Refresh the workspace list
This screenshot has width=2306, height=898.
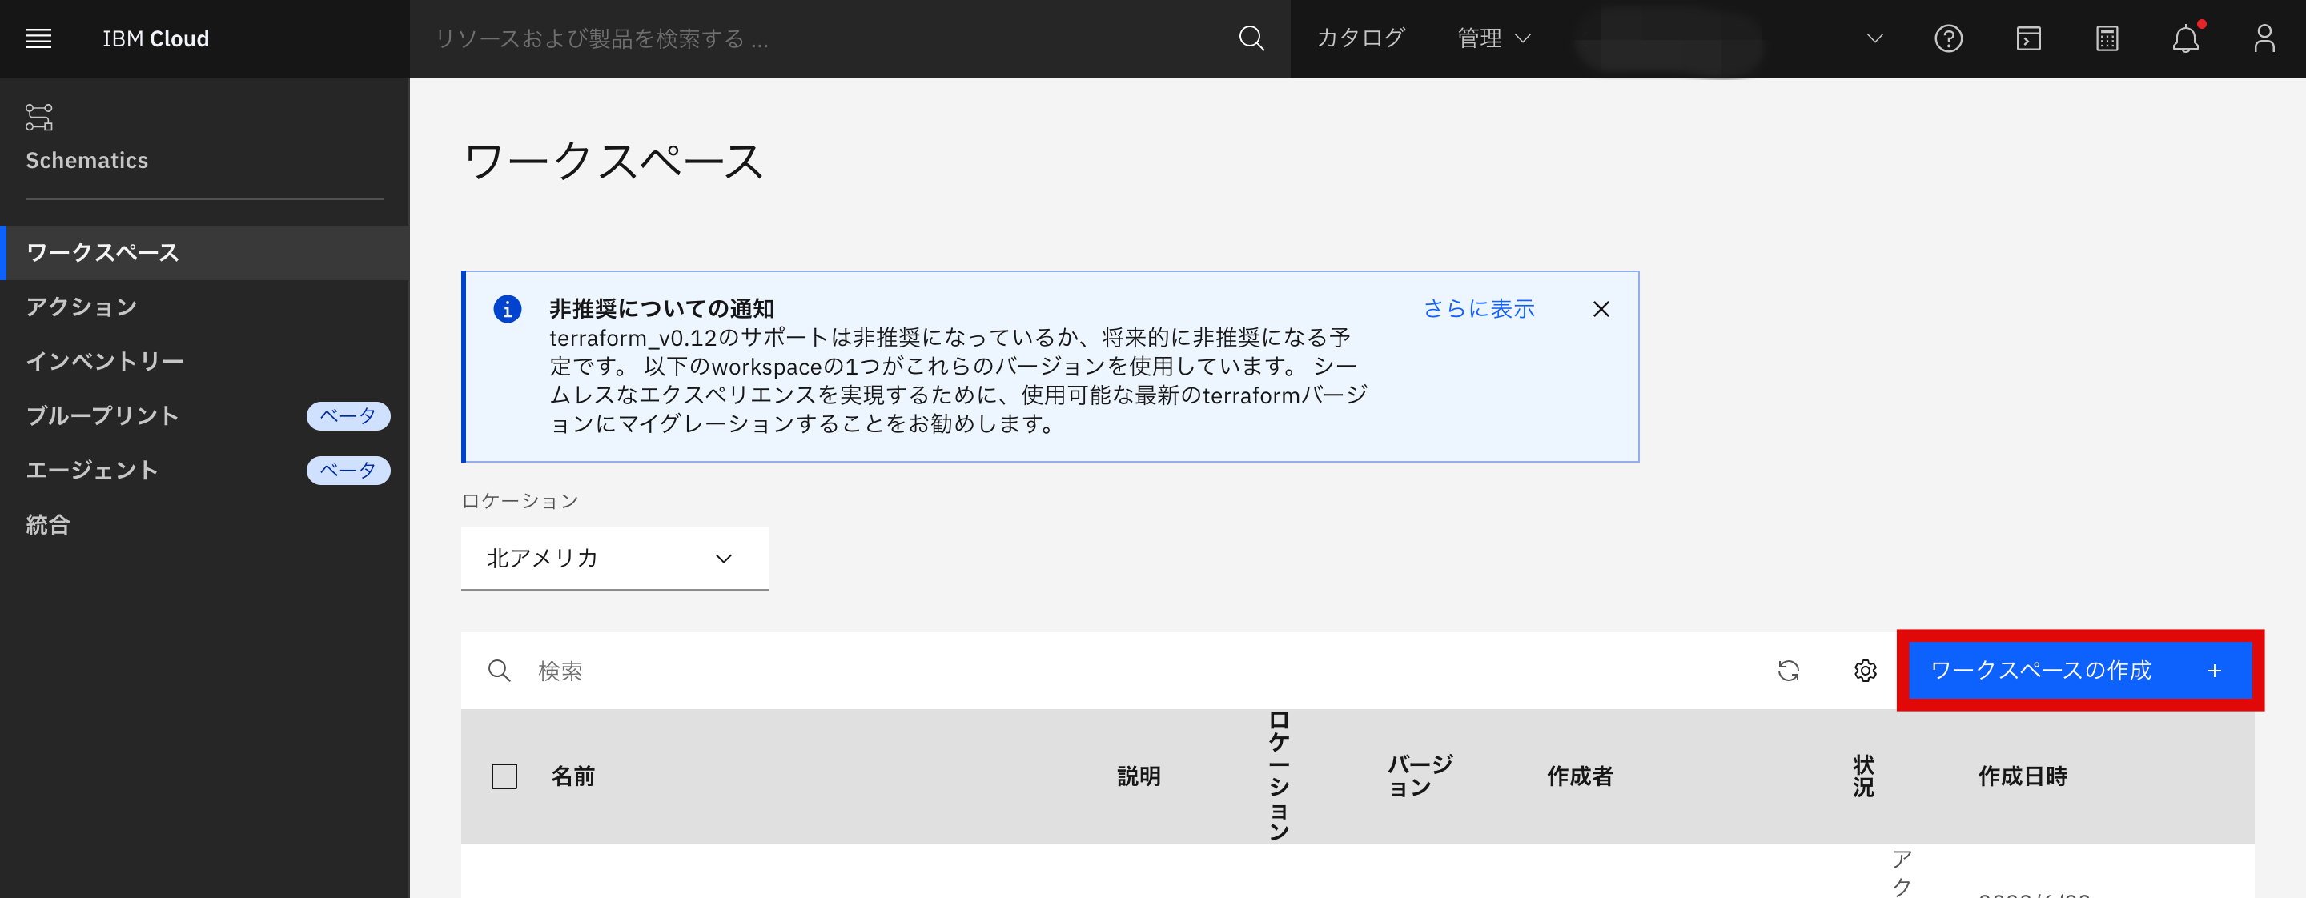coord(1788,671)
